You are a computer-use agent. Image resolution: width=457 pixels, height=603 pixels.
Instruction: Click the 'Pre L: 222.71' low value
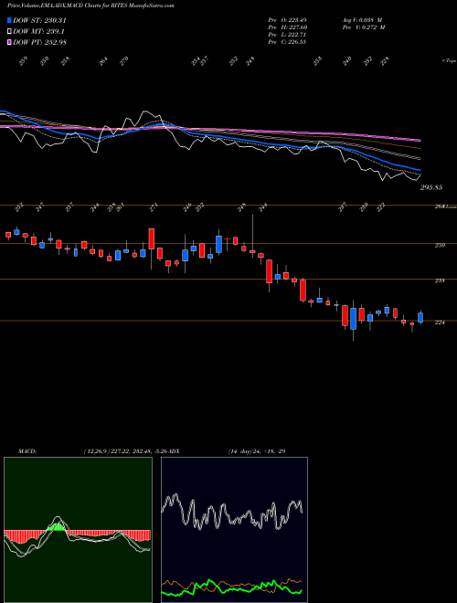(287, 35)
